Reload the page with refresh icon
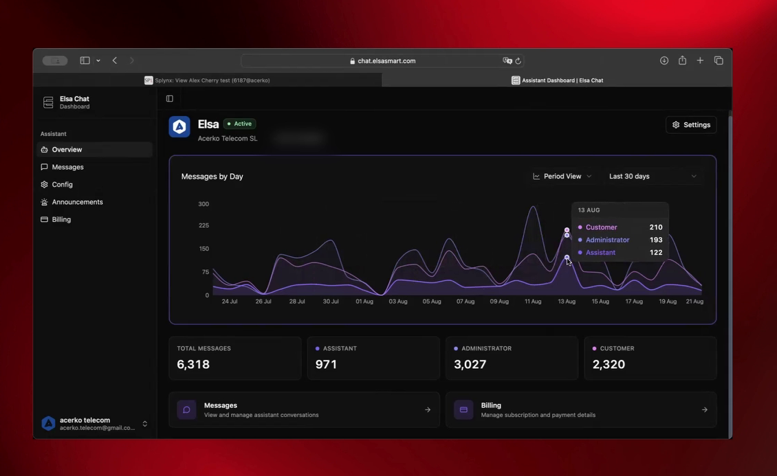The width and height of the screenshot is (777, 476). (x=518, y=61)
